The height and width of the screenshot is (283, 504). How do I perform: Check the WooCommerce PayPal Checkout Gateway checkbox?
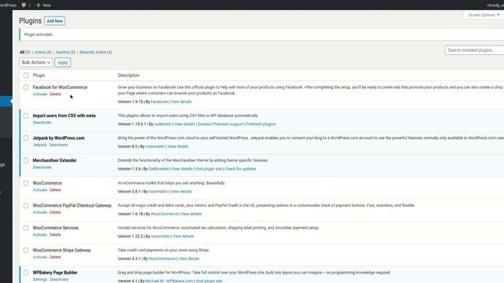(26, 206)
